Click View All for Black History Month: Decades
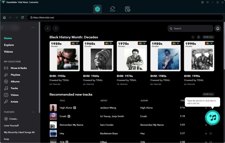Screen dimensions: 225x143 pos(208,37)
